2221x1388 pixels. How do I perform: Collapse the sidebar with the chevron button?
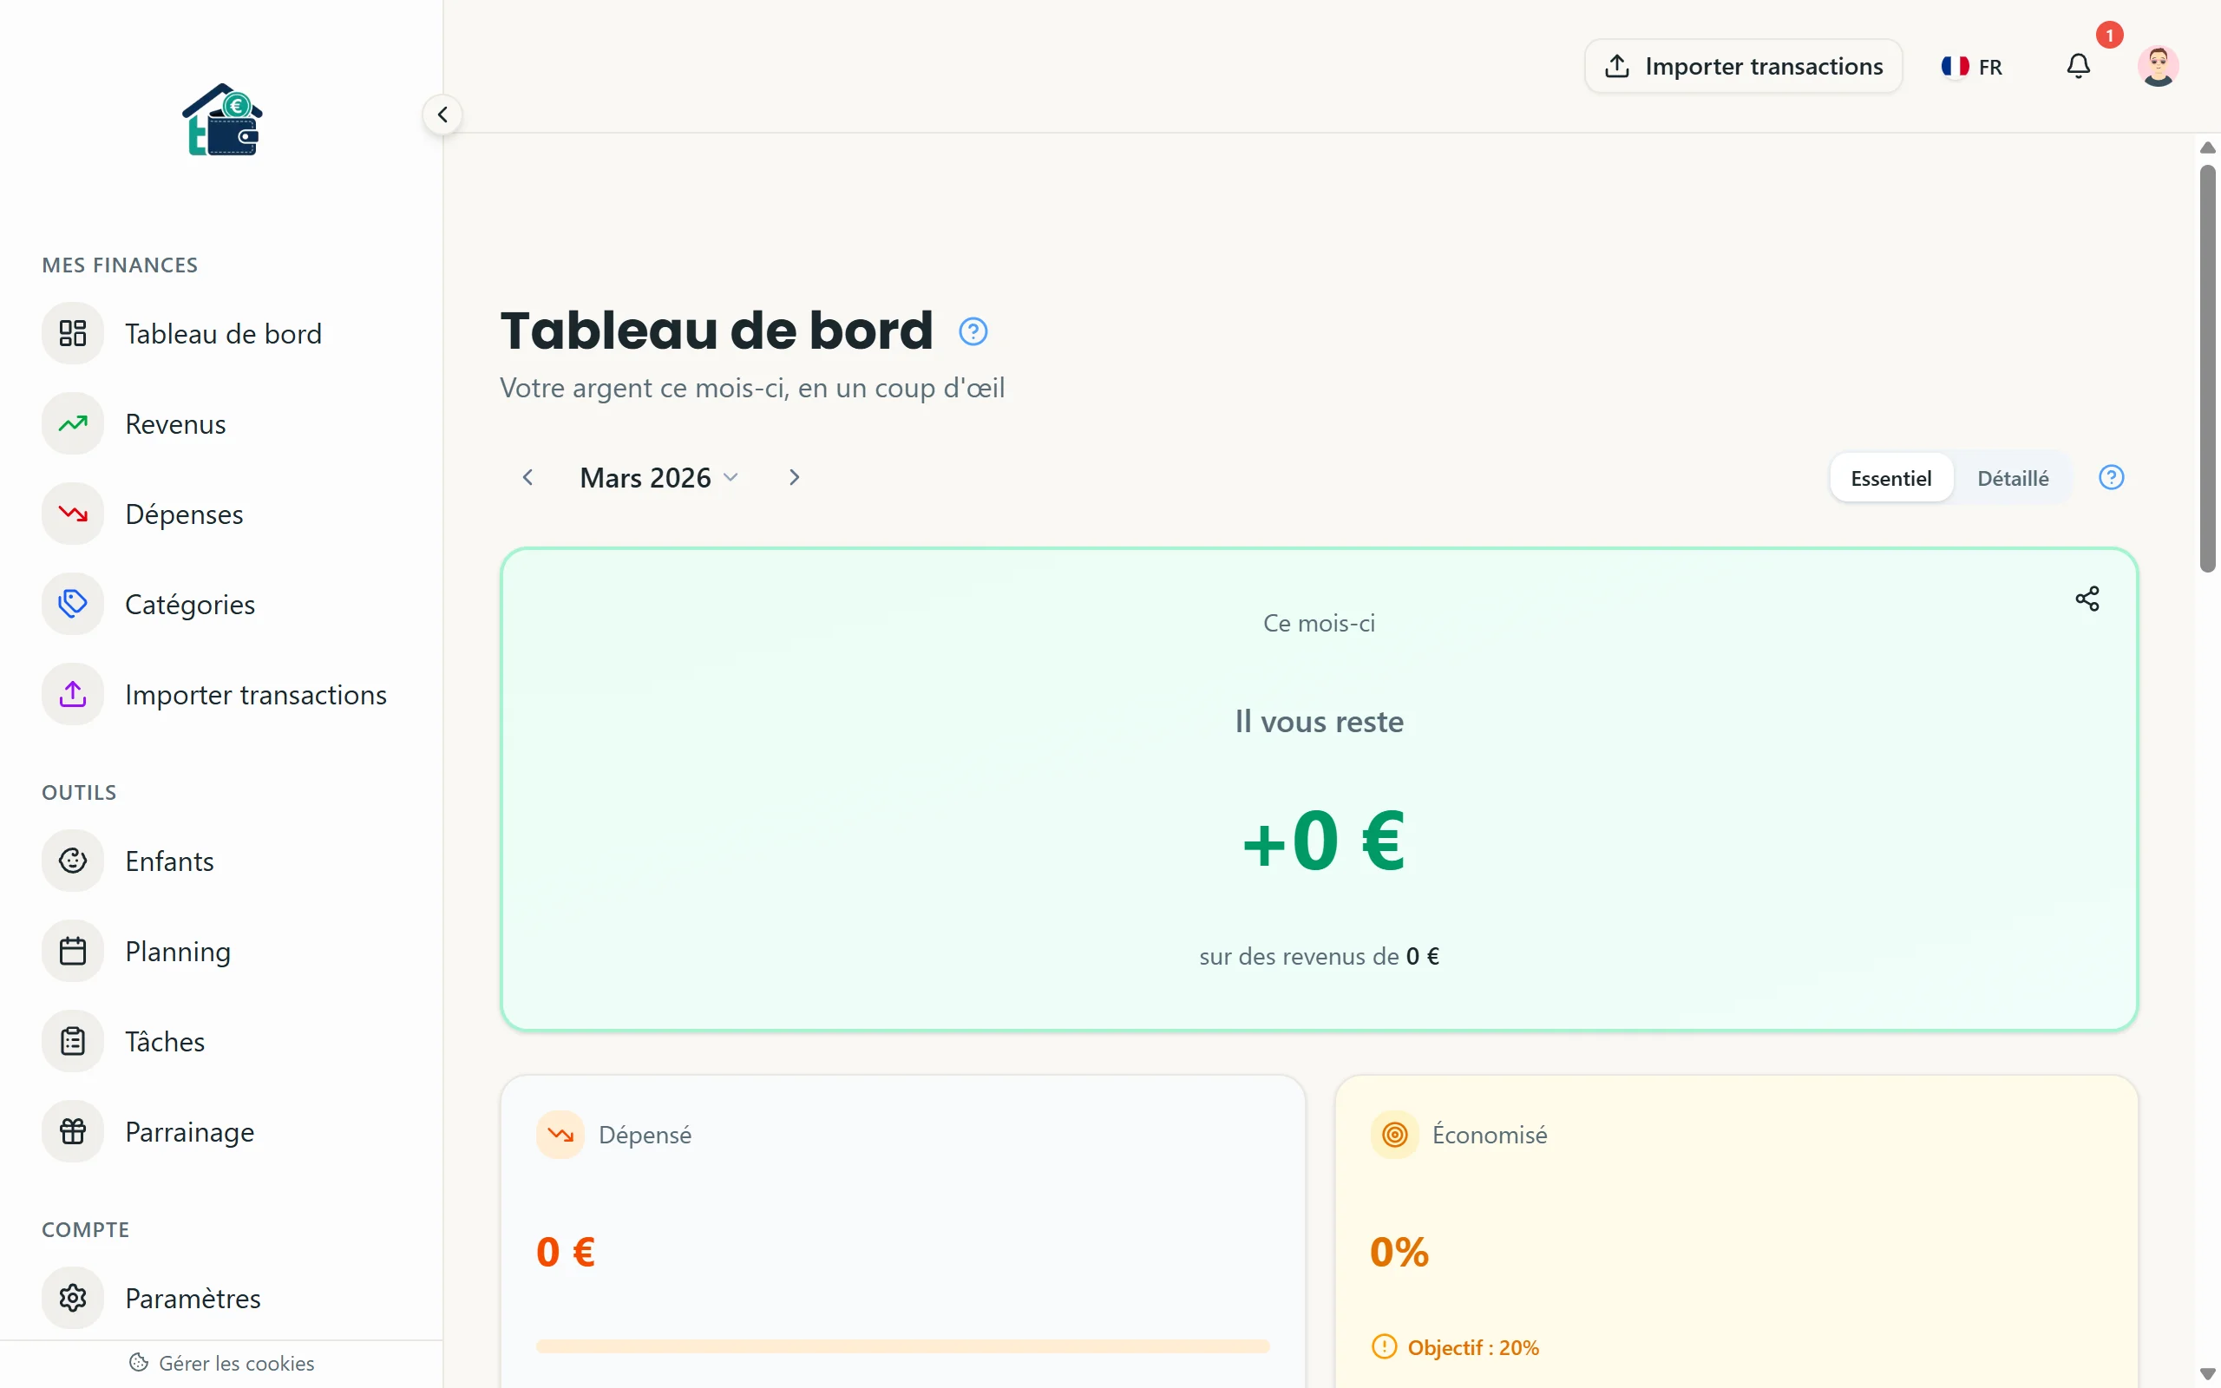442,115
